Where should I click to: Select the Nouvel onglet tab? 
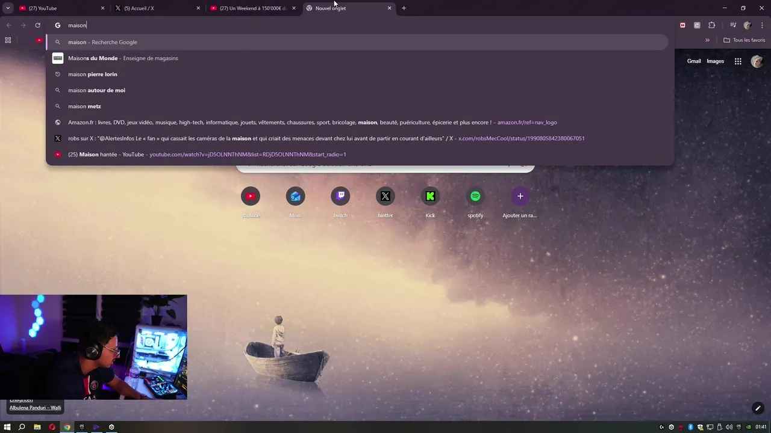point(348,8)
